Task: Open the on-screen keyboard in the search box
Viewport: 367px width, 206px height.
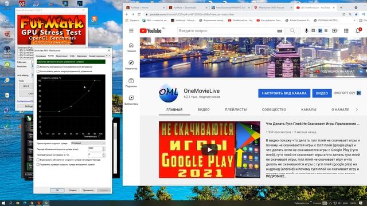Action: point(280,31)
